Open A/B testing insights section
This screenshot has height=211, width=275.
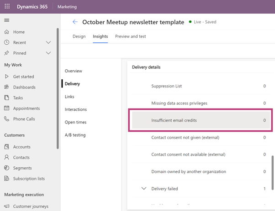75,135
